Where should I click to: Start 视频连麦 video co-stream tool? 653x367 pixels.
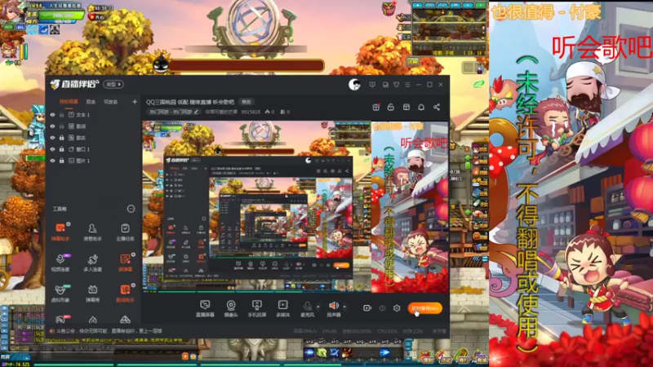pos(60,262)
